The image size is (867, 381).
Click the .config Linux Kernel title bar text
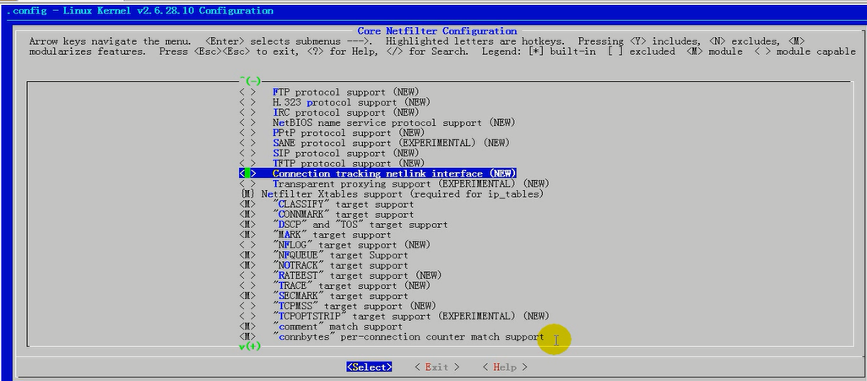point(139,10)
